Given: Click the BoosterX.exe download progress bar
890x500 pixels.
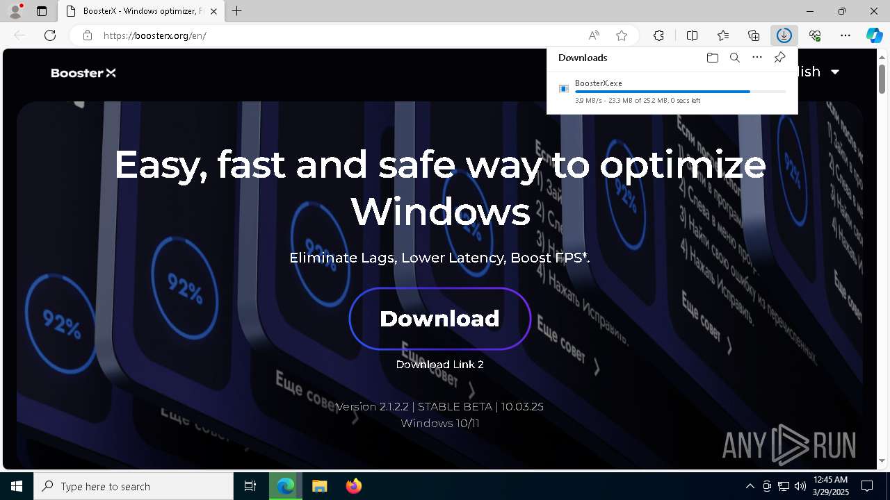Looking at the screenshot, I should pos(681,92).
